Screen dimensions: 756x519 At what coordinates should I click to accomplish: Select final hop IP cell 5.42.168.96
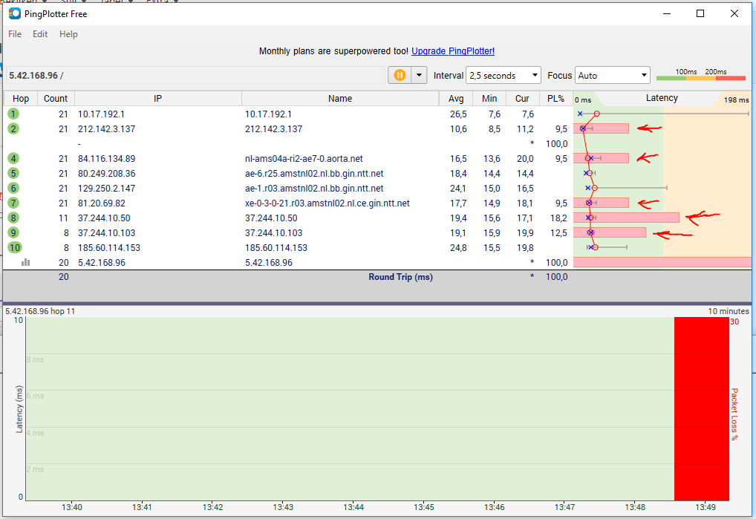pos(102,263)
